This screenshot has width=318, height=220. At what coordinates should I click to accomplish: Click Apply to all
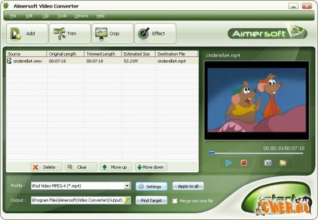[x=188, y=186]
